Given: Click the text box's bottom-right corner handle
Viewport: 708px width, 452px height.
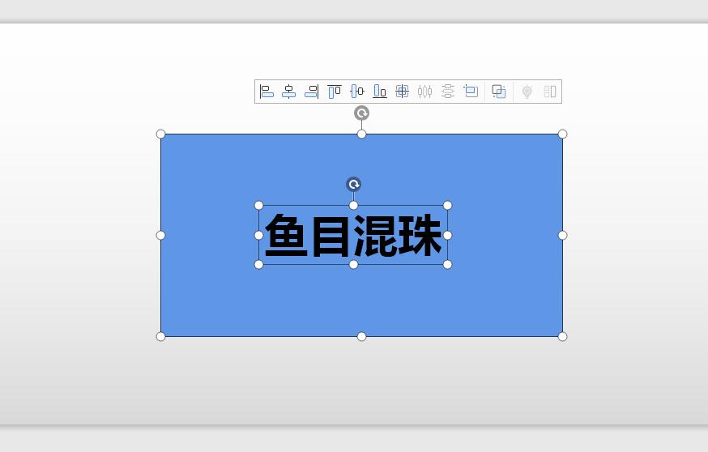Looking at the screenshot, I should click(x=447, y=265).
